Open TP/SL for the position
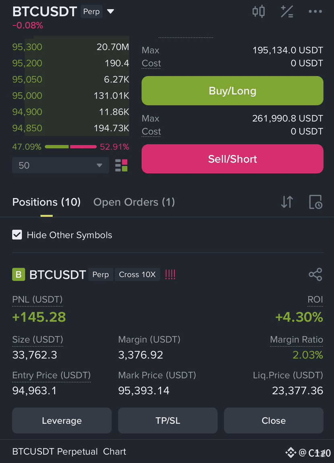The width and height of the screenshot is (334, 463). tap(168, 421)
